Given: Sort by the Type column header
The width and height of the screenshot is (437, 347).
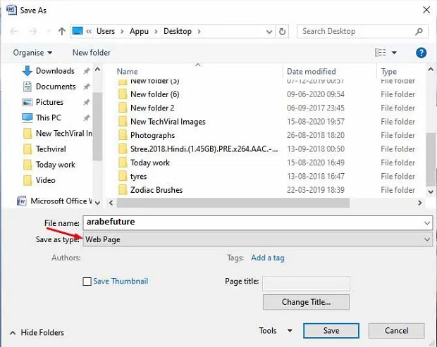Looking at the screenshot, I should [x=388, y=72].
